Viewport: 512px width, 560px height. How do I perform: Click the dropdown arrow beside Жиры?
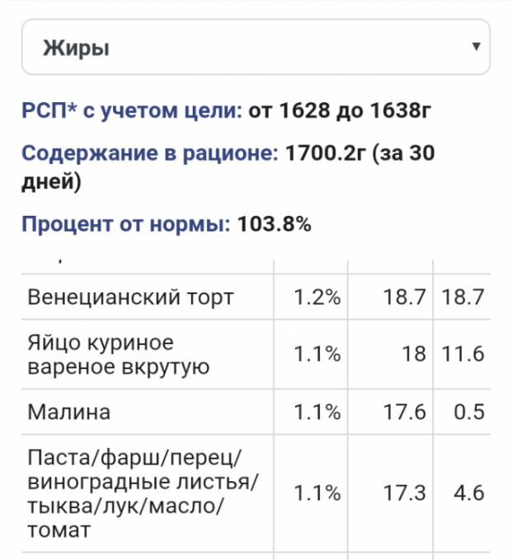[x=475, y=47]
